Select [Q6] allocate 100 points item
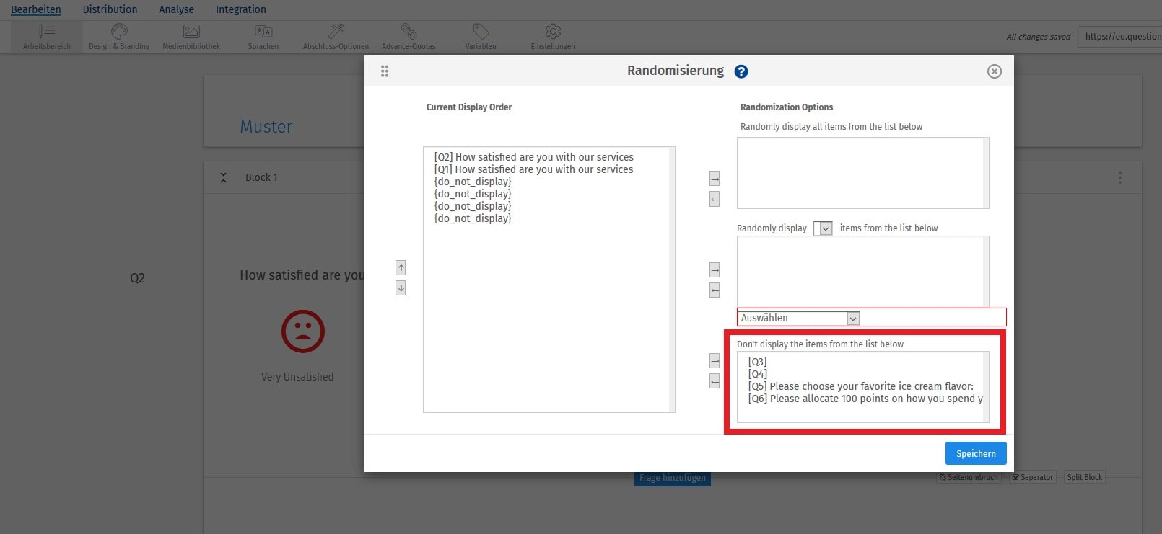 click(x=865, y=399)
